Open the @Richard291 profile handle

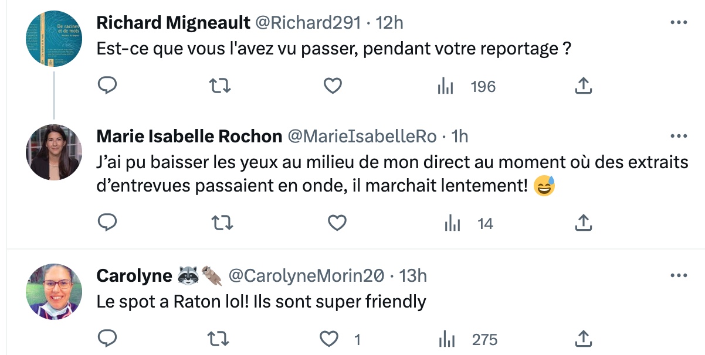[307, 23]
